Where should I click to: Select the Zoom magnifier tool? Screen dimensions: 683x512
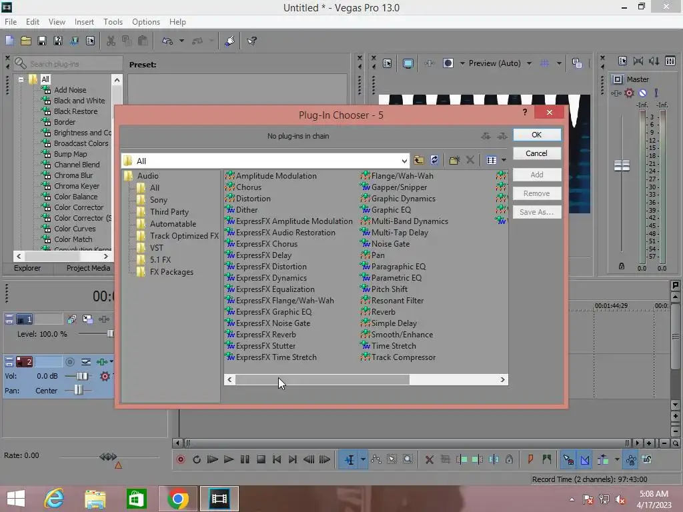pos(408,459)
